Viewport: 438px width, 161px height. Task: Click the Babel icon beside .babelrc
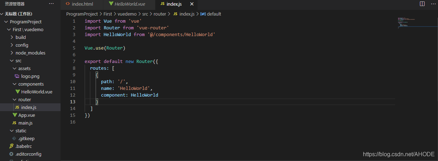click(11, 146)
